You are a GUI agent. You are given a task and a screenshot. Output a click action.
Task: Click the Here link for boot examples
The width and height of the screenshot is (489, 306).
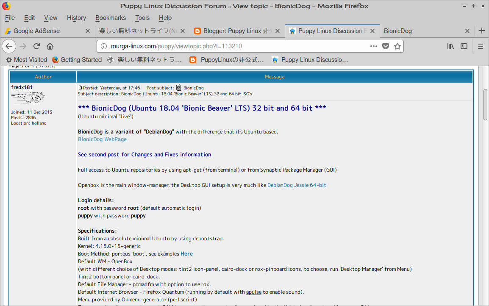[186, 253]
